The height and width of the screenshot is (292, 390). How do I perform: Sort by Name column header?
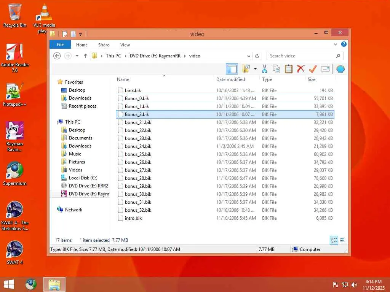(164, 79)
